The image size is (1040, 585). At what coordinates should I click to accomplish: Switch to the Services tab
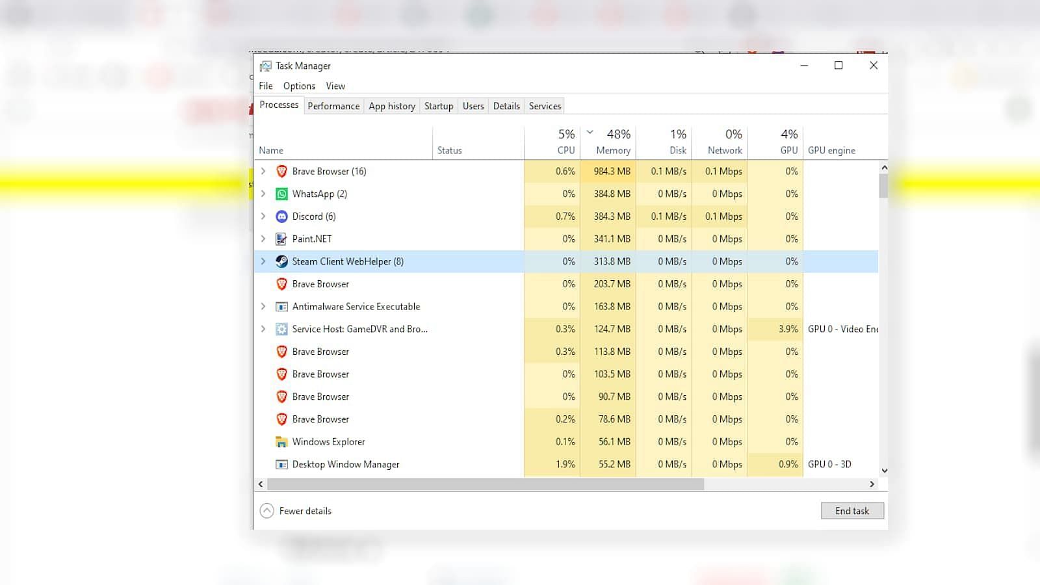545,106
